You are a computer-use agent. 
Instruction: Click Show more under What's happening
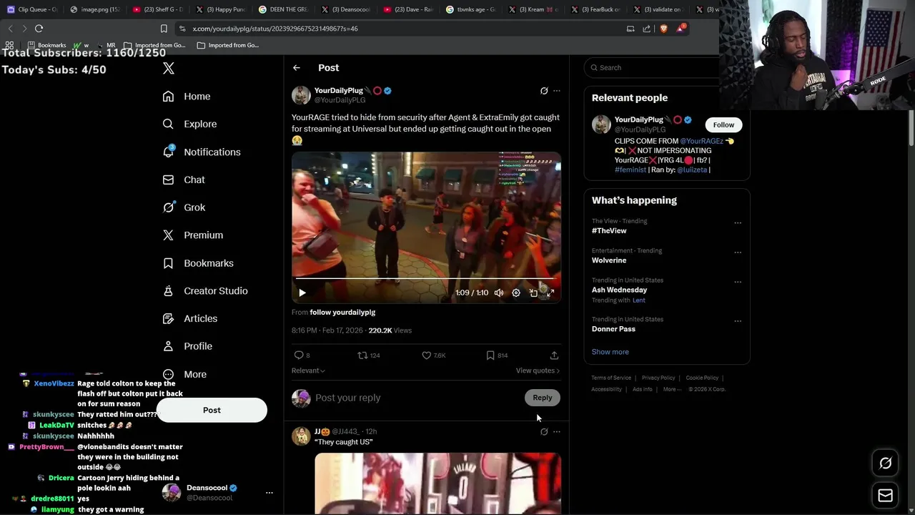point(610,352)
